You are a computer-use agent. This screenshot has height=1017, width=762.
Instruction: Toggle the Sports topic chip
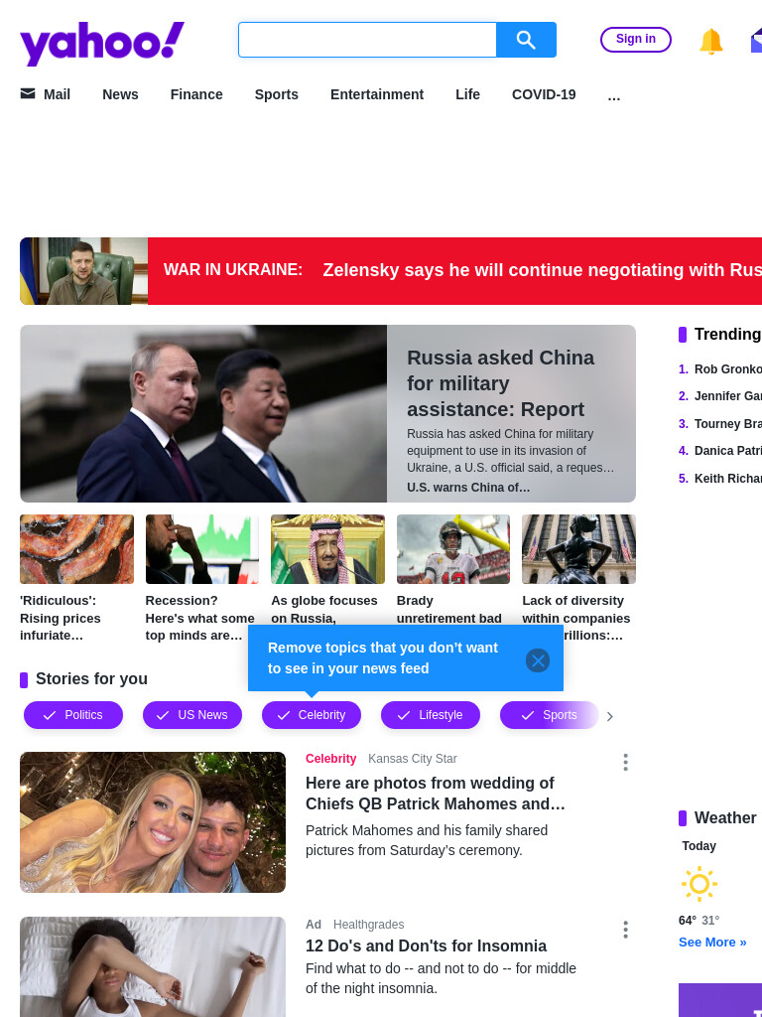tap(550, 715)
